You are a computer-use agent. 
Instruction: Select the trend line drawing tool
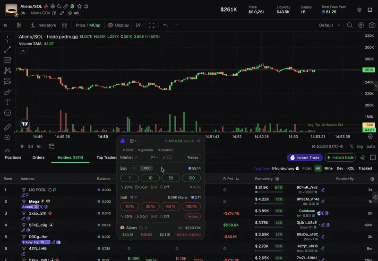coord(8,50)
